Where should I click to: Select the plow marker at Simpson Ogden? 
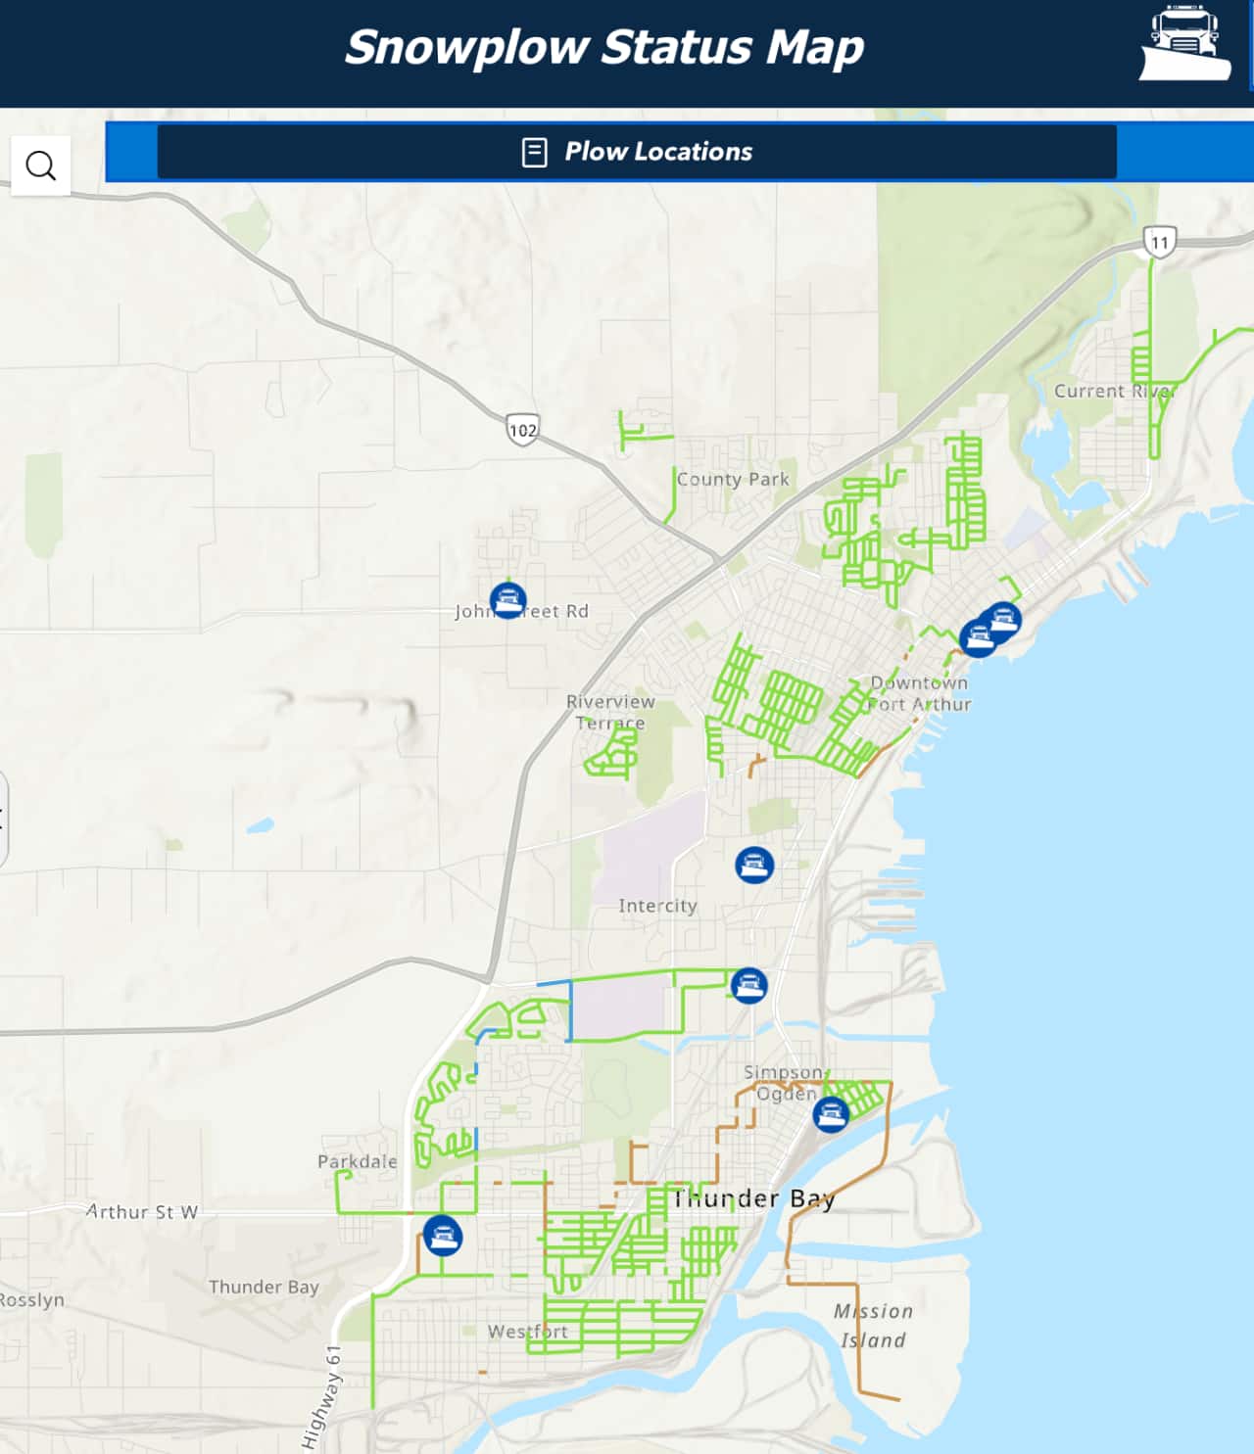(x=832, y=1114)
